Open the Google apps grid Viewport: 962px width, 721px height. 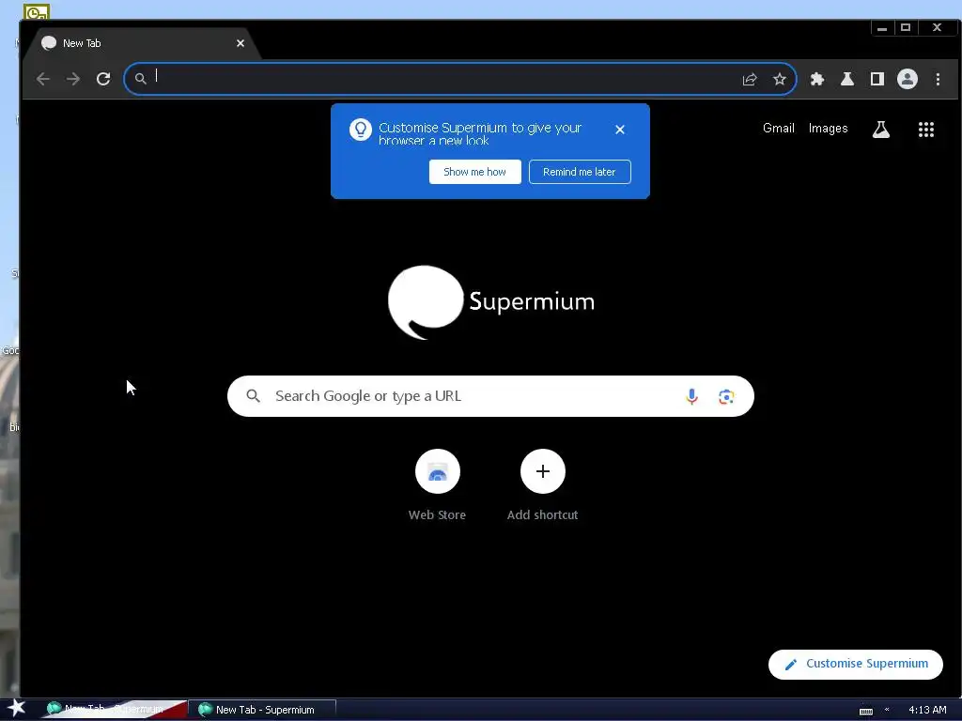pyautogui.click(x=925, y=130)
